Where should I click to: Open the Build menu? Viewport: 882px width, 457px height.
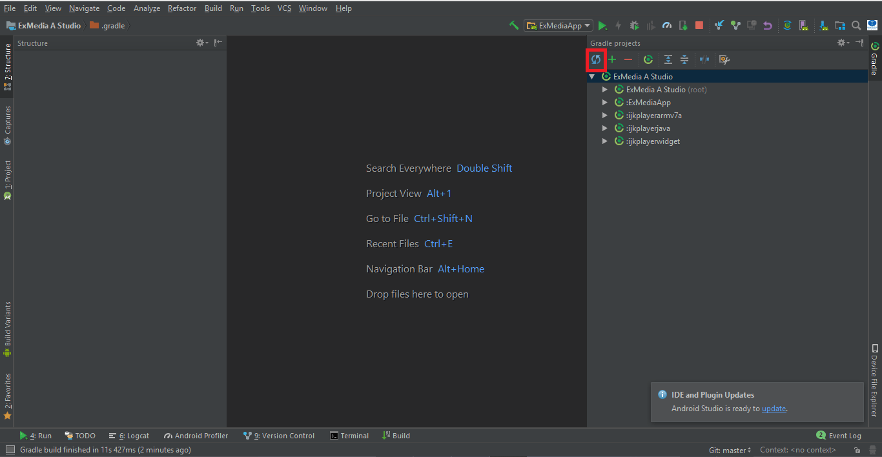[x=213, y=8]
